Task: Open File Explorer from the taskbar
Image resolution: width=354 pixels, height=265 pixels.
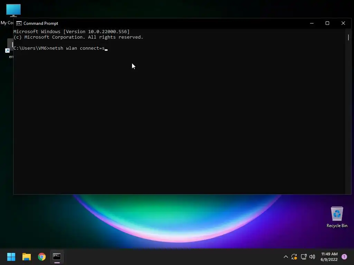Action: tap(26, 257)
